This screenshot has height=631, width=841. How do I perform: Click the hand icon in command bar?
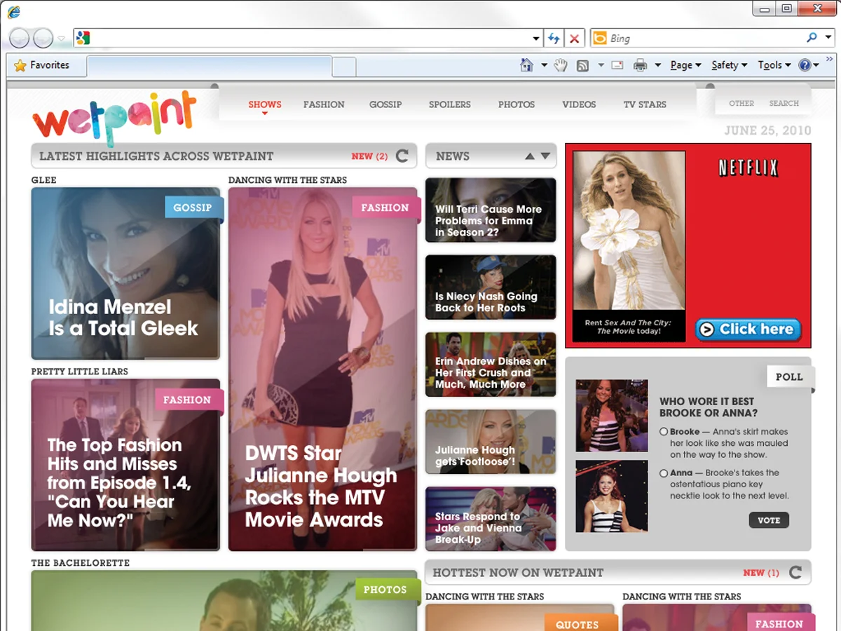pyautogui.click(x=561, y=65)
